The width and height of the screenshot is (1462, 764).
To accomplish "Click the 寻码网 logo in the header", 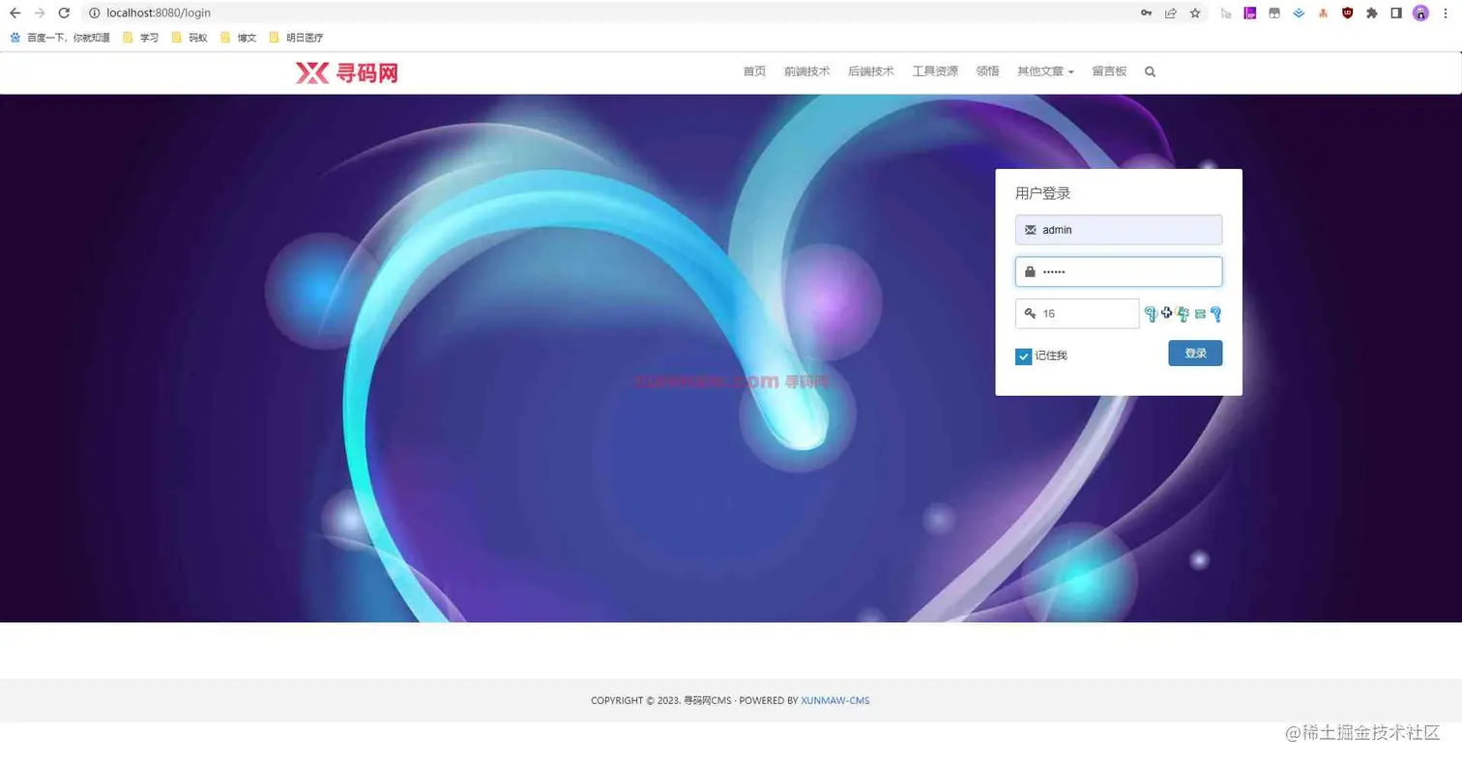I will 346,71.
